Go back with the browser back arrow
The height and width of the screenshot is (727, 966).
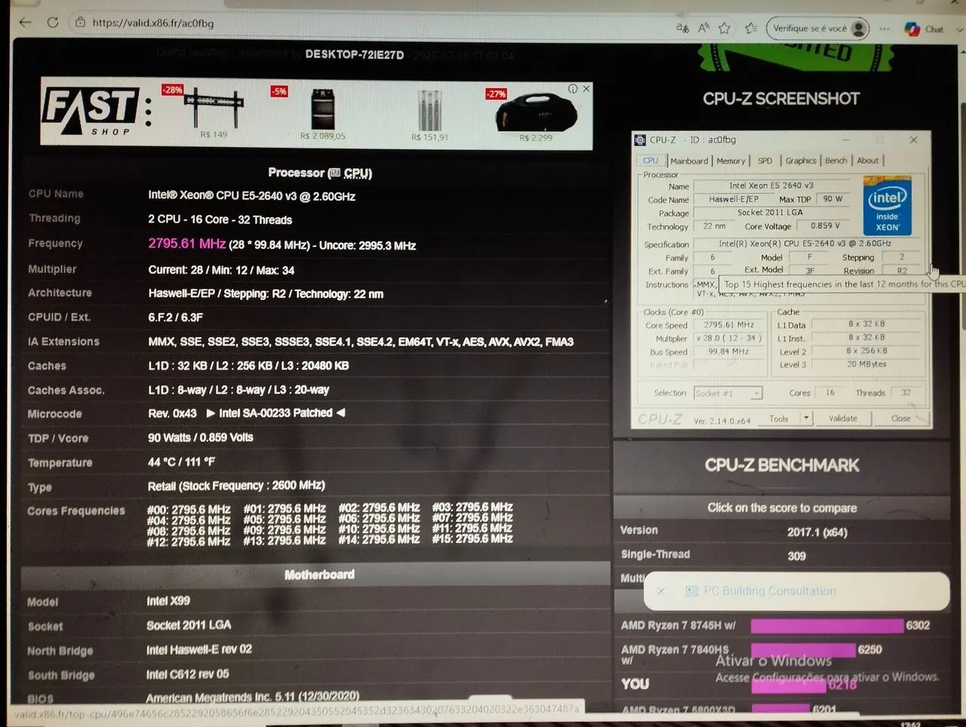[x=25, y=23]
